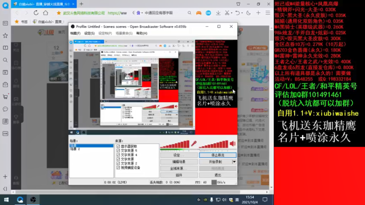Select the highlighted 场景 scene
365x205 pixels.
(91, 145)
